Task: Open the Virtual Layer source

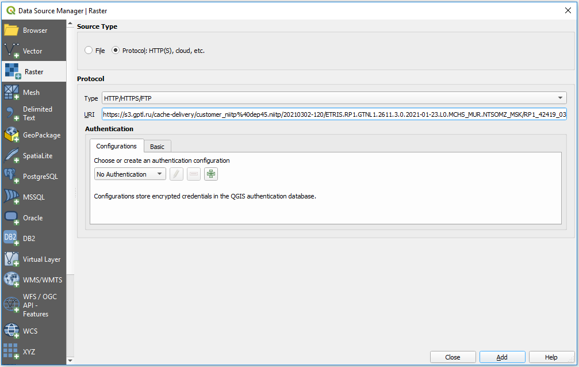Action: [x=34, y=259]
